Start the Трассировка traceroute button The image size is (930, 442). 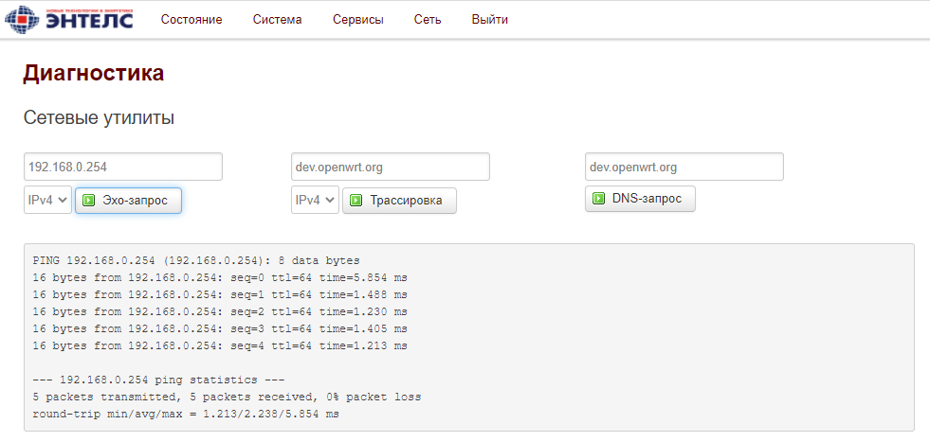click(x=399, y=201)
